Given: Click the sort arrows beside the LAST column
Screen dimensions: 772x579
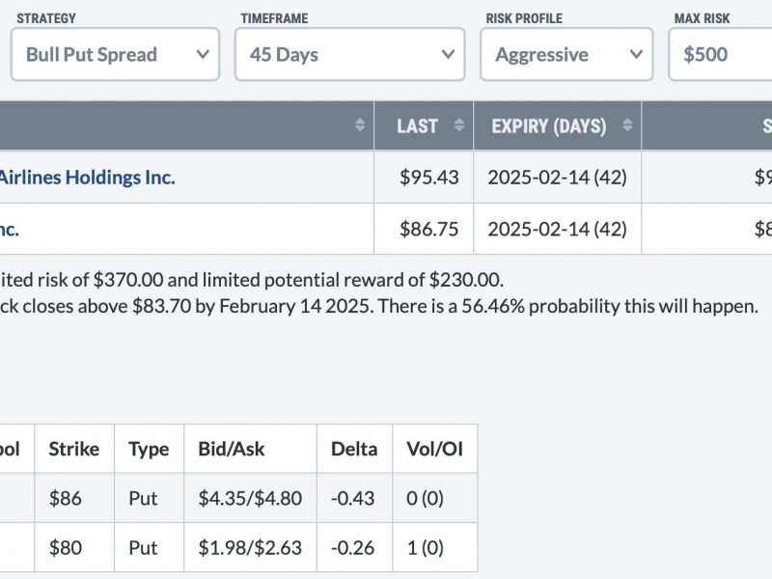Looking at the screenshot, I should [x=459, y=125].
